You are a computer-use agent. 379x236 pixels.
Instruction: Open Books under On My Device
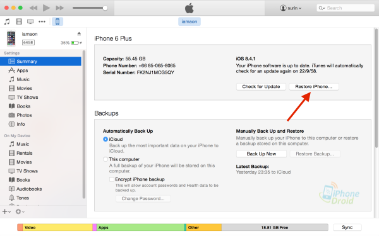pyautogui.click(x=40, y=180)
